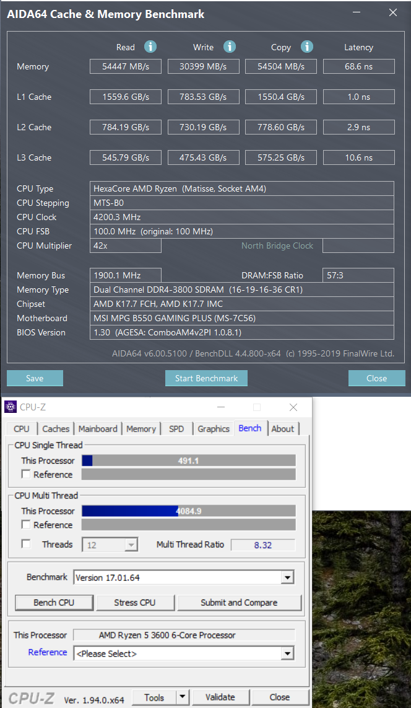Enable the Multi Thread Reference checkbox

[26, 524]
